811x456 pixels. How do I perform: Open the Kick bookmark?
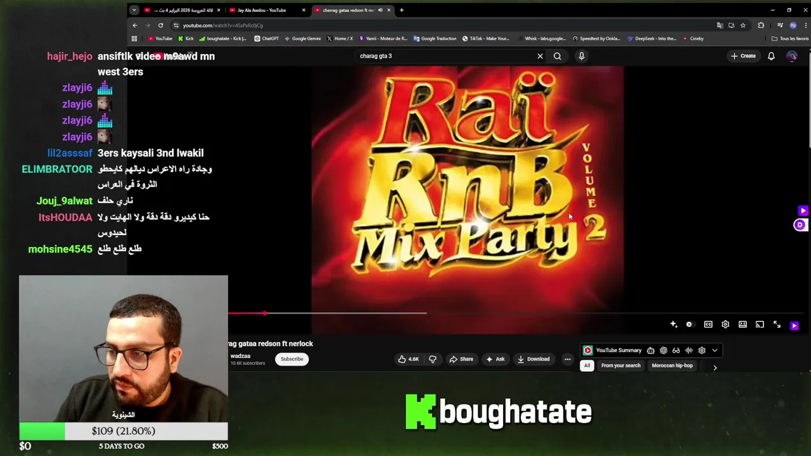tap(185, 39)
